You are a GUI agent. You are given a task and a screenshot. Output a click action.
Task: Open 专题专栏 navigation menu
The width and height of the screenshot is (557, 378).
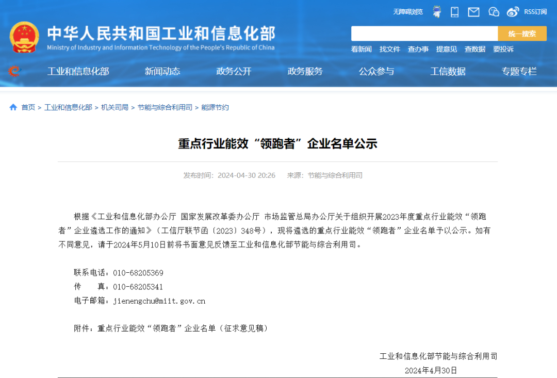[x=519, y=71]
